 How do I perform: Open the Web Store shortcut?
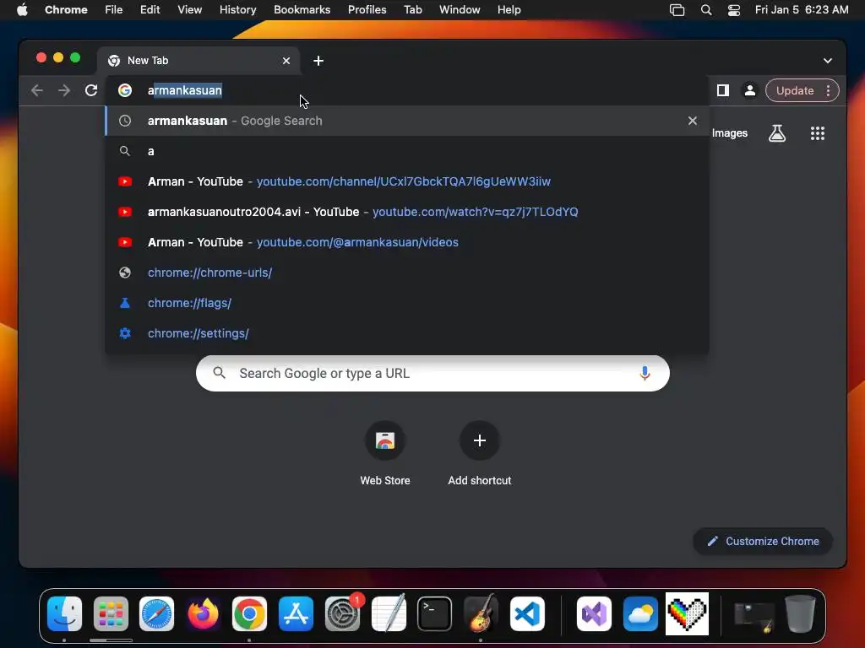pos(385,455)
